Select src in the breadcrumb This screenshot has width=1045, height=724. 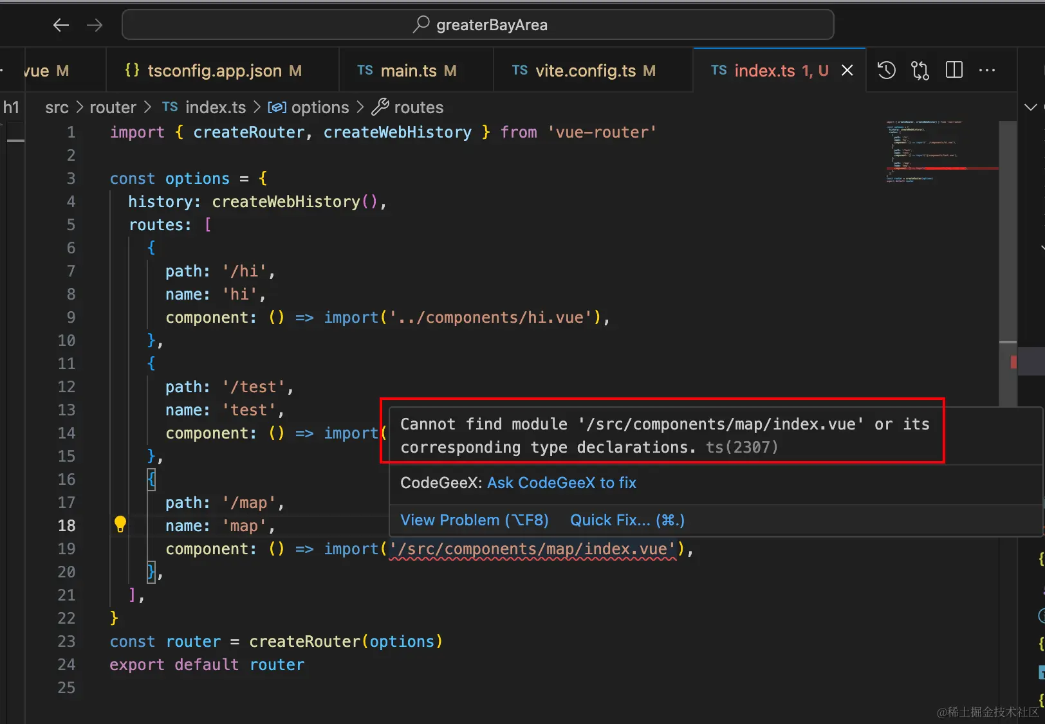pyautogui.click(x=57, y=107)
